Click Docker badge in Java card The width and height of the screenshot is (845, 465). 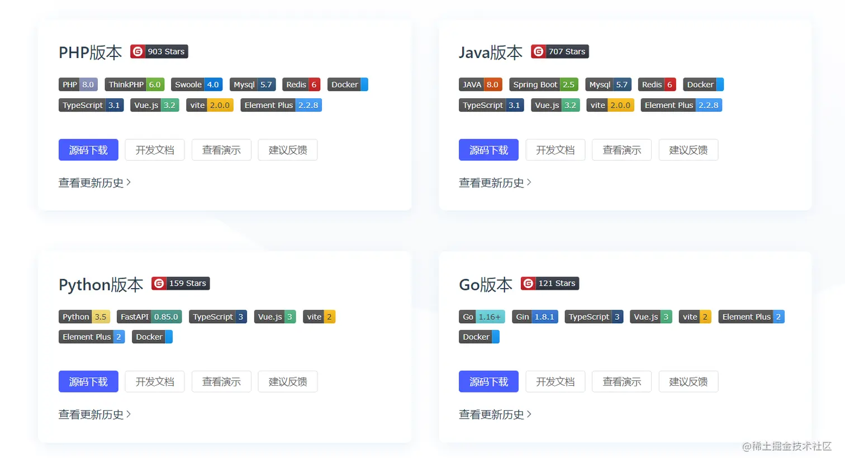point(703,84)
